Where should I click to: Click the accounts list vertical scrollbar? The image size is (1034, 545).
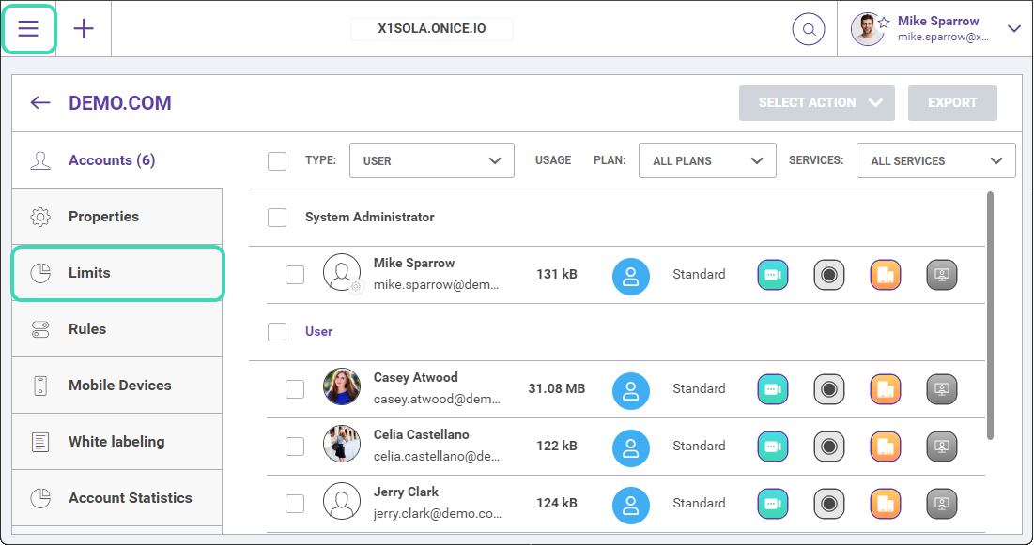990,315
